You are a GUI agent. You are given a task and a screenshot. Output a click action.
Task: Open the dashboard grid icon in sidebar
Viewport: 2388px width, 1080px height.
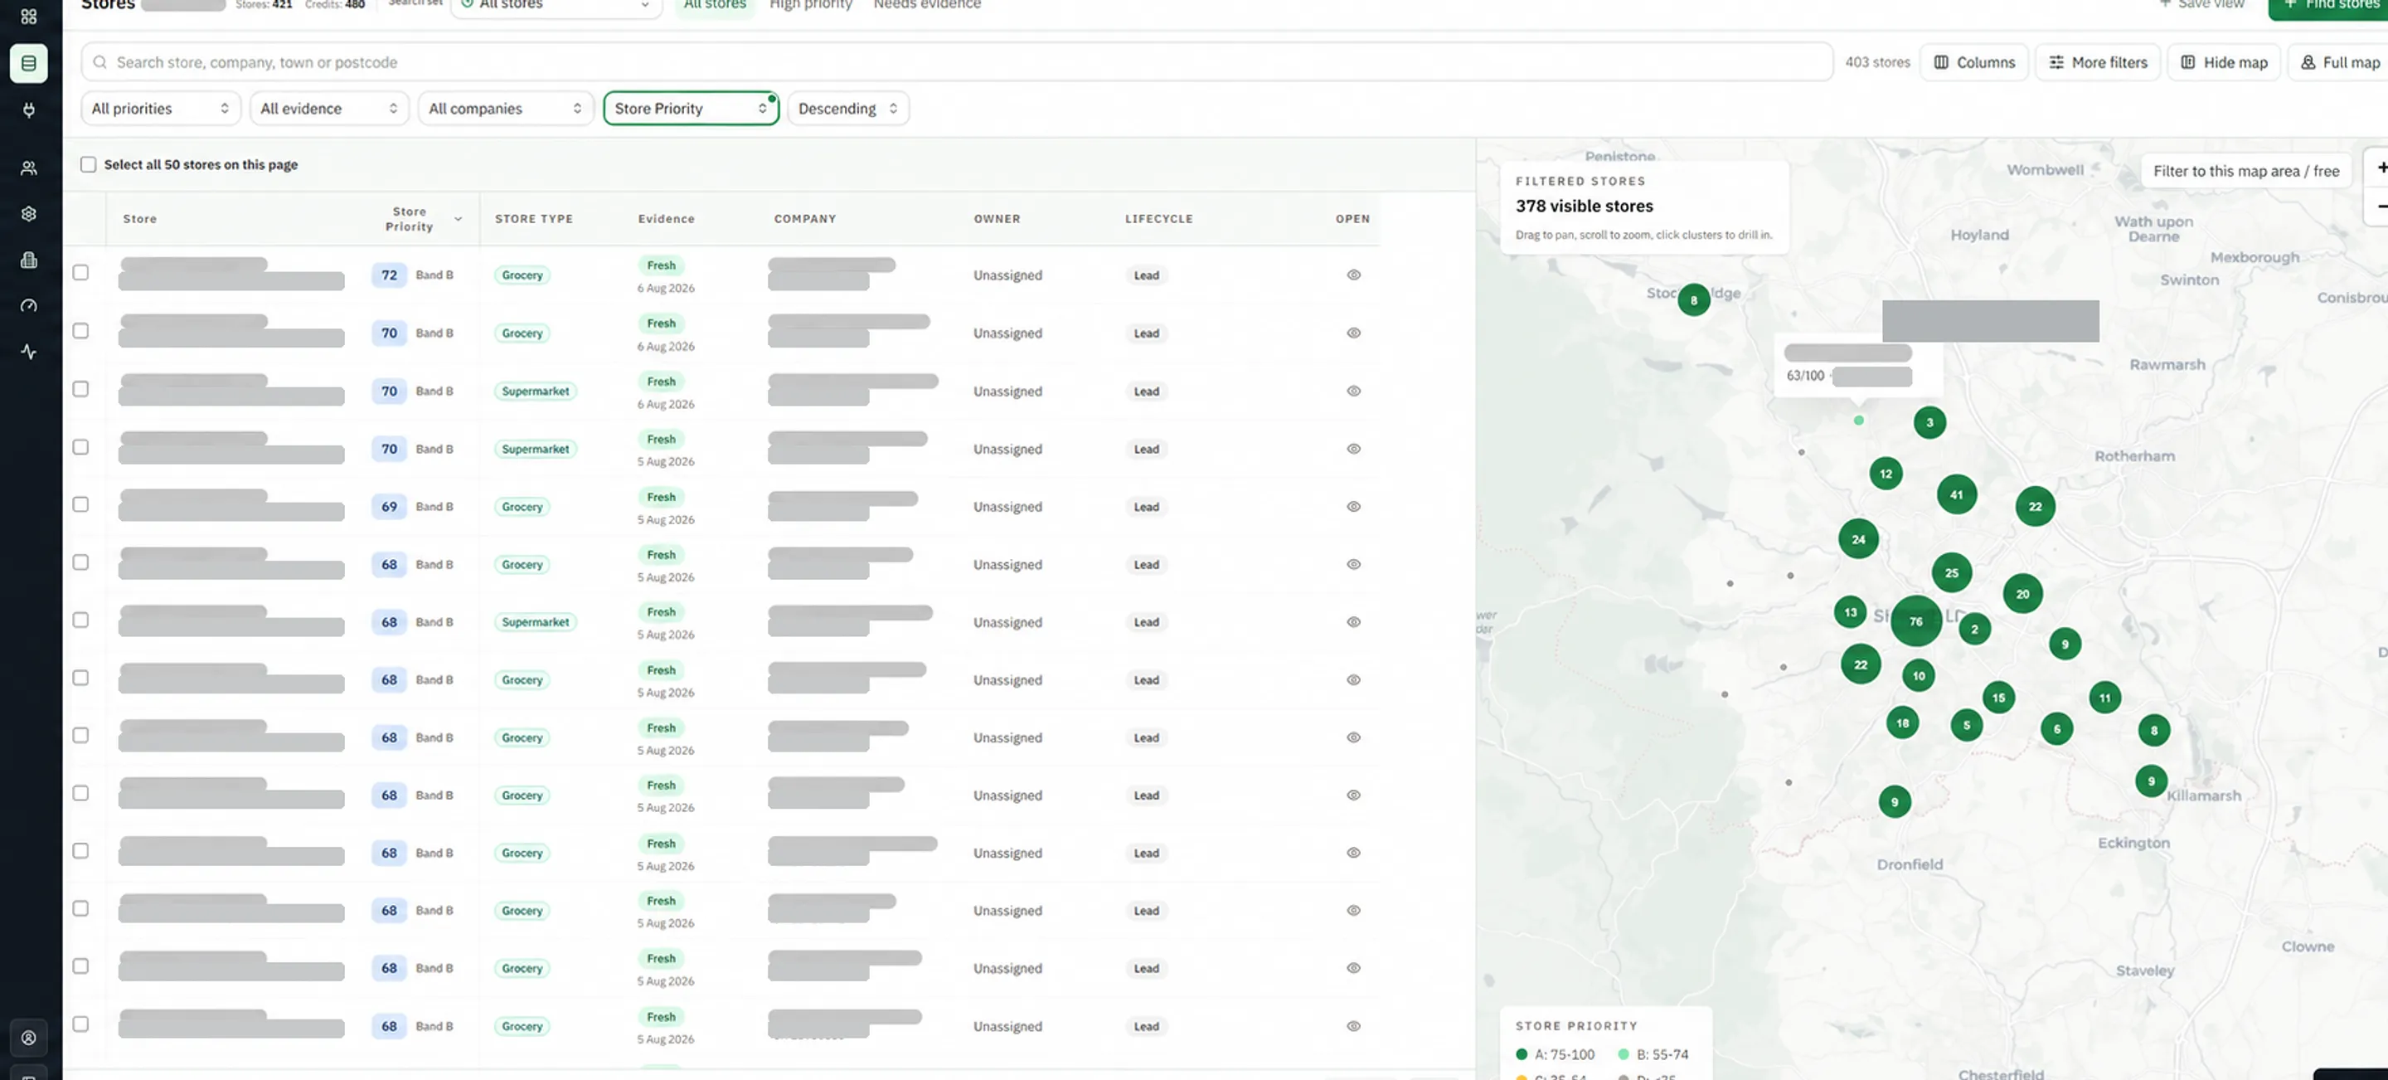click(29, 16)
